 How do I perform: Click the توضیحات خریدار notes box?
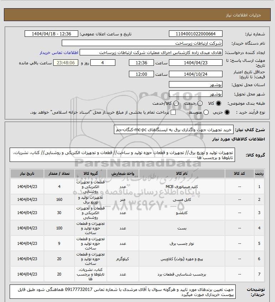click(122, 292)
